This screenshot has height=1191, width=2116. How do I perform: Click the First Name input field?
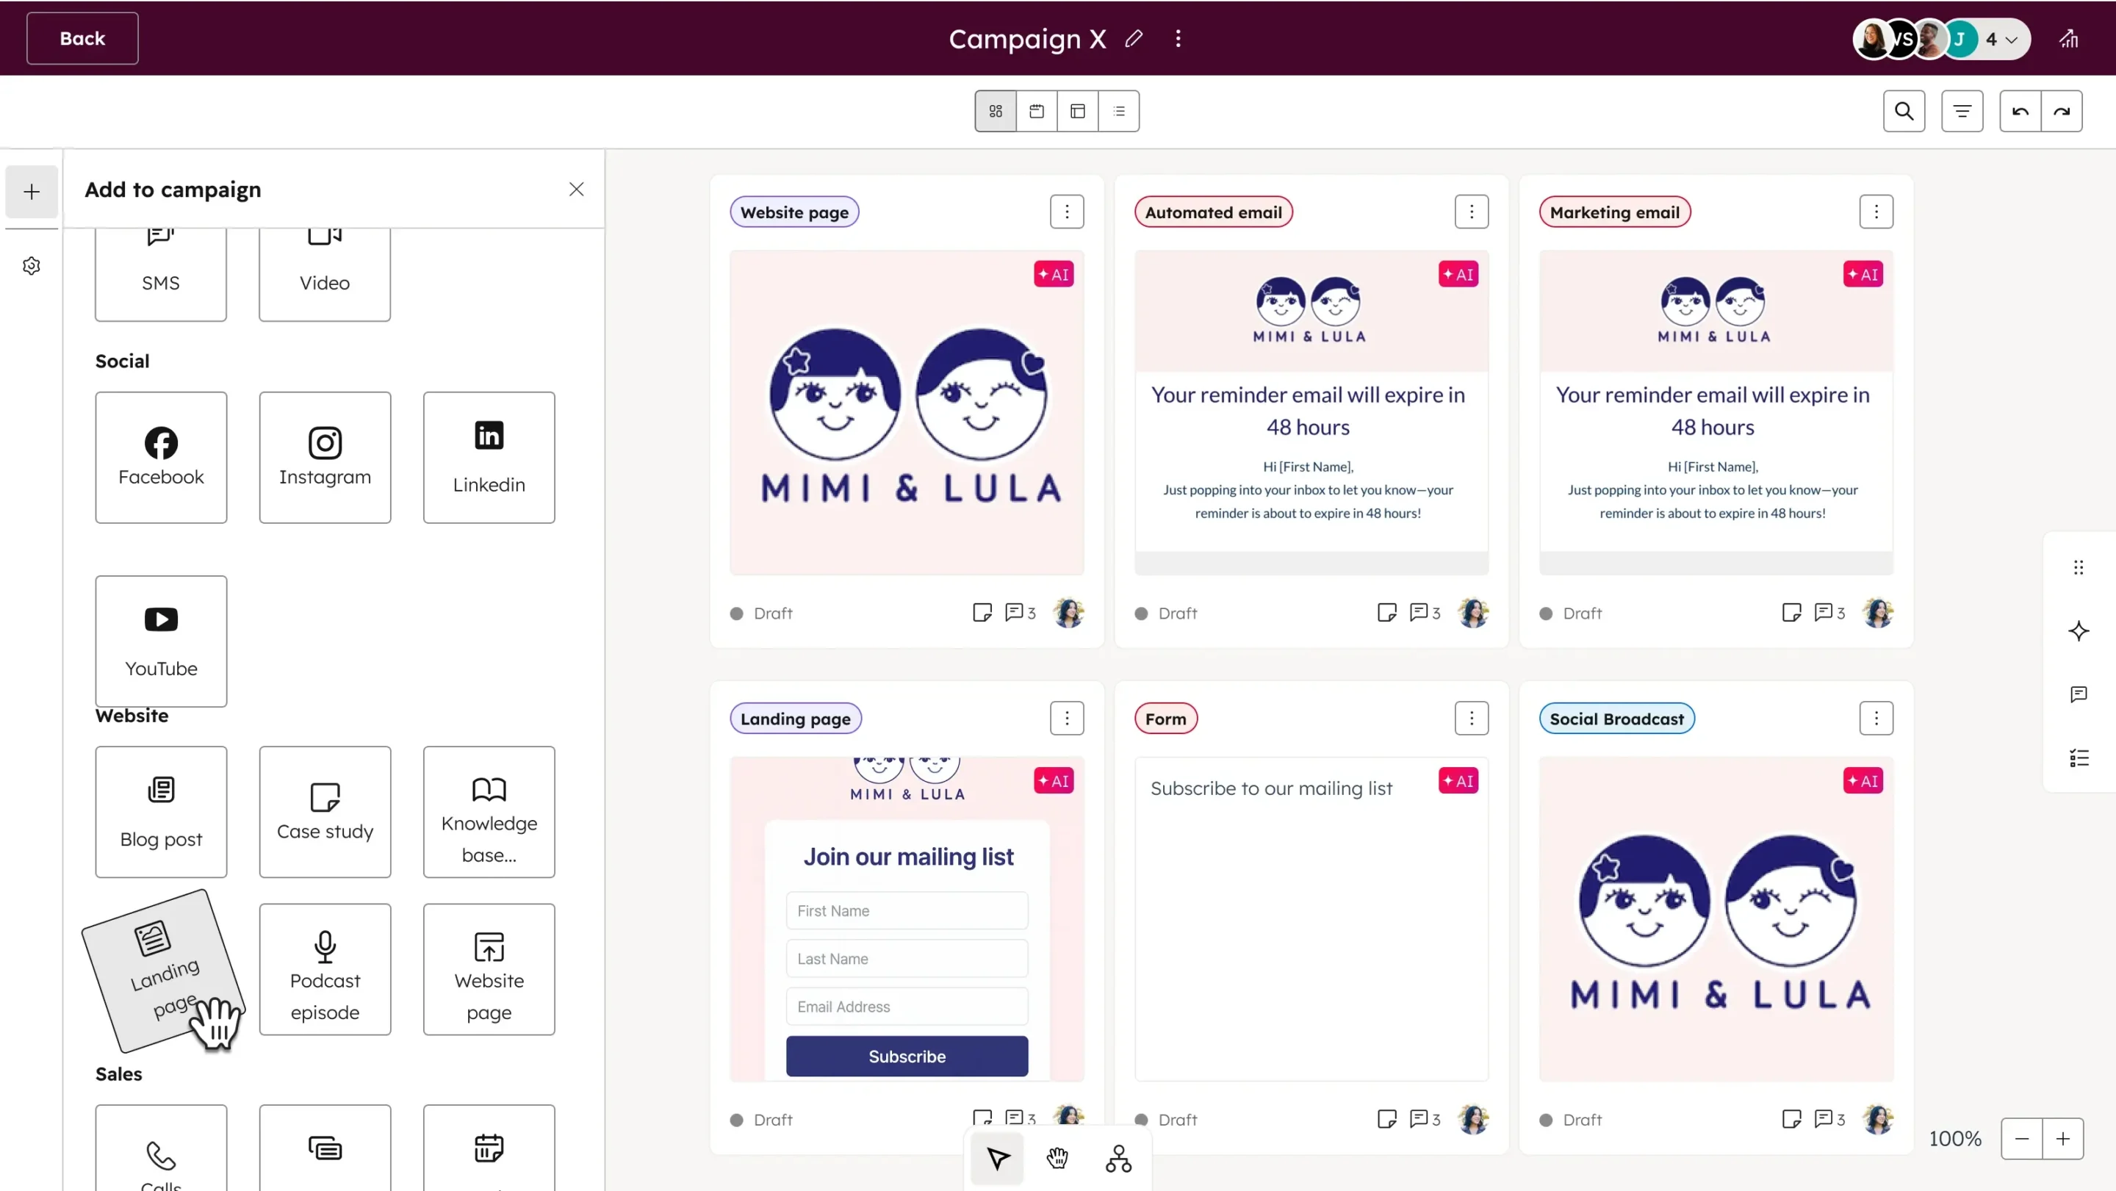pyautogui.click(x=906, y=910)
